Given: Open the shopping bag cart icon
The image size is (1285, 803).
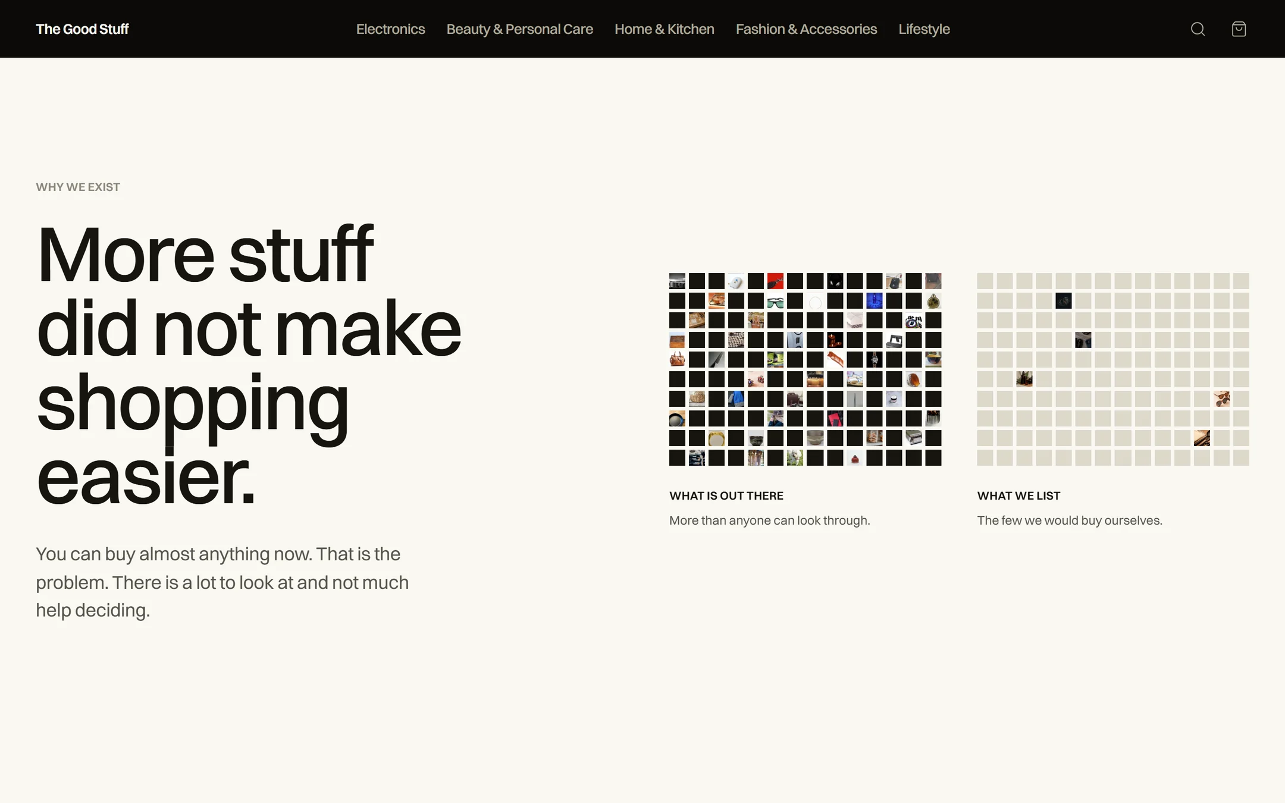Looking at the screenshot, I should [x=1239, y=29].
